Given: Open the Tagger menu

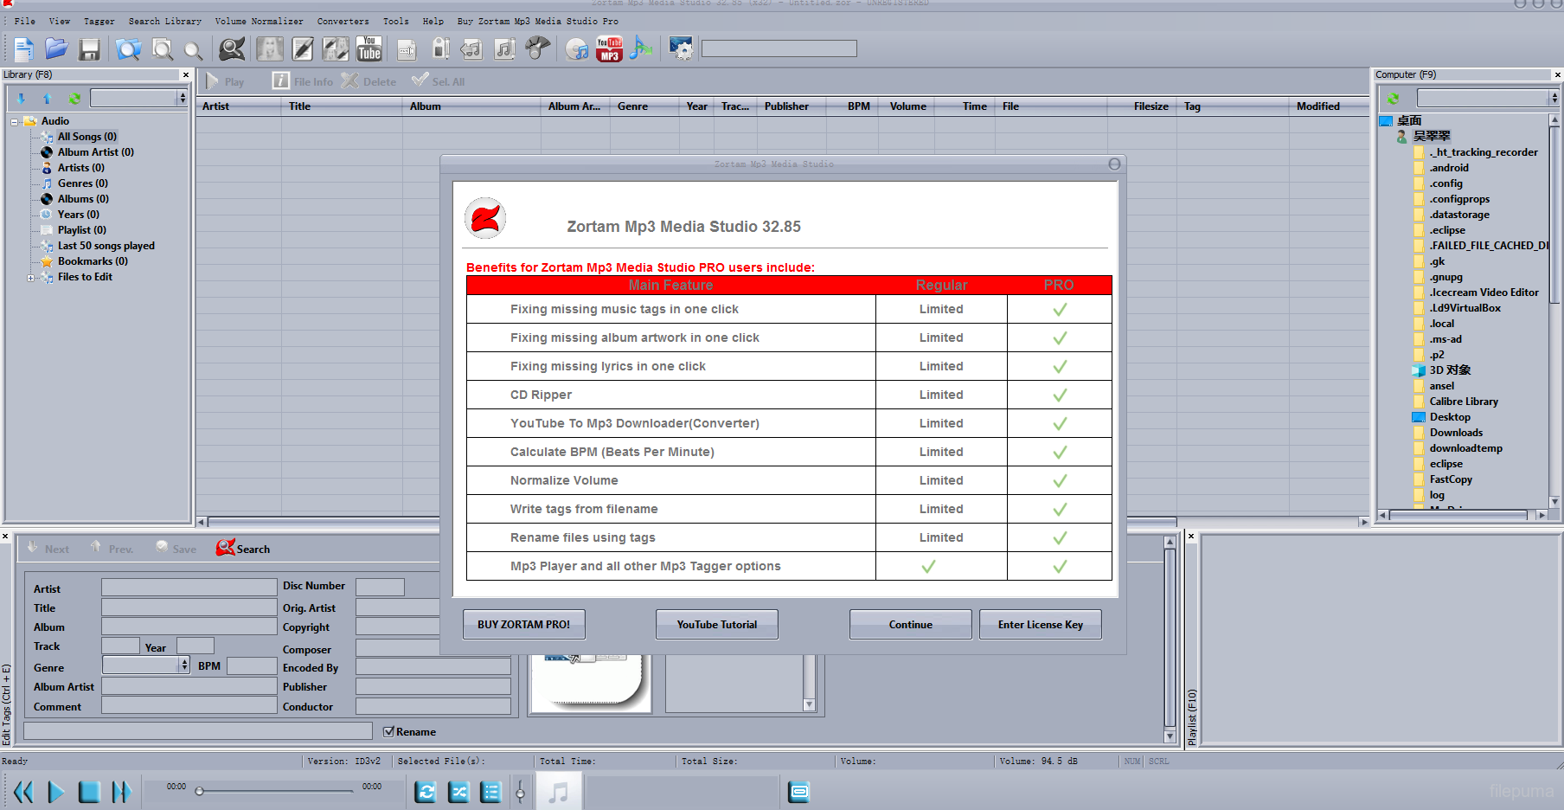Looking at the screenshot, I should pyautogui.click(x=99, y=21).
